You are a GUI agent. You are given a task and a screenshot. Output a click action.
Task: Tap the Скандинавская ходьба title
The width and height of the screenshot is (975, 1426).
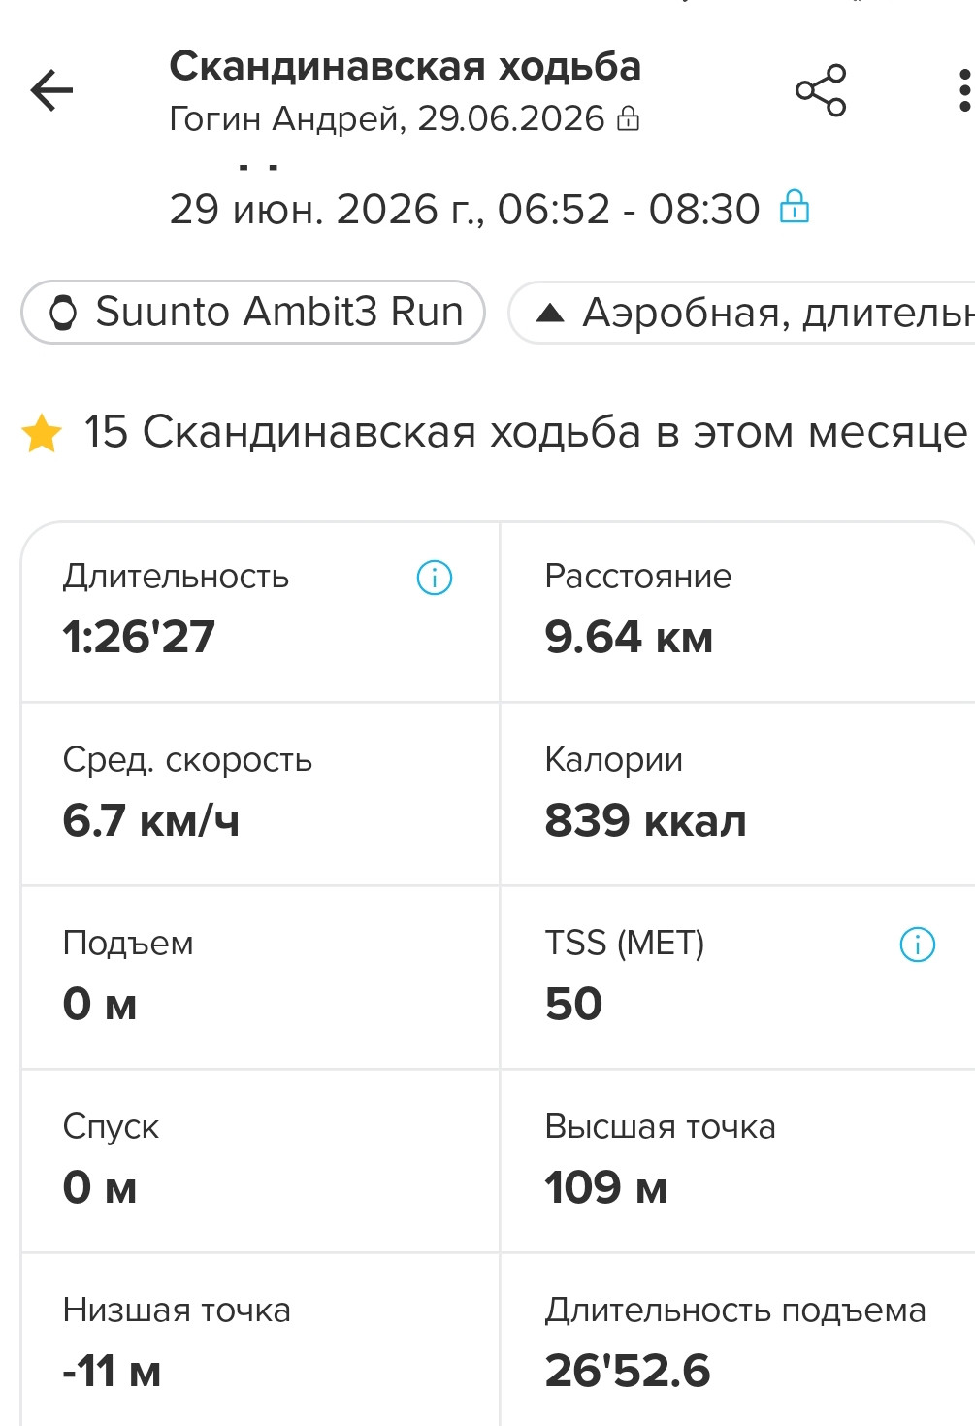(x=406, y=67)
